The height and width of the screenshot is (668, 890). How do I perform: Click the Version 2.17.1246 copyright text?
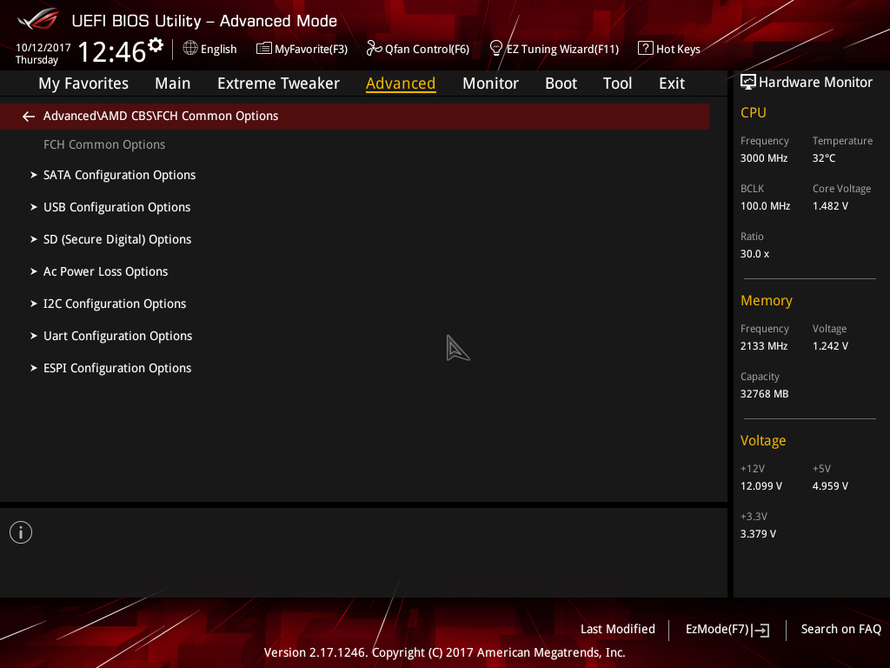pyautogui.click(x=444, y=652)
